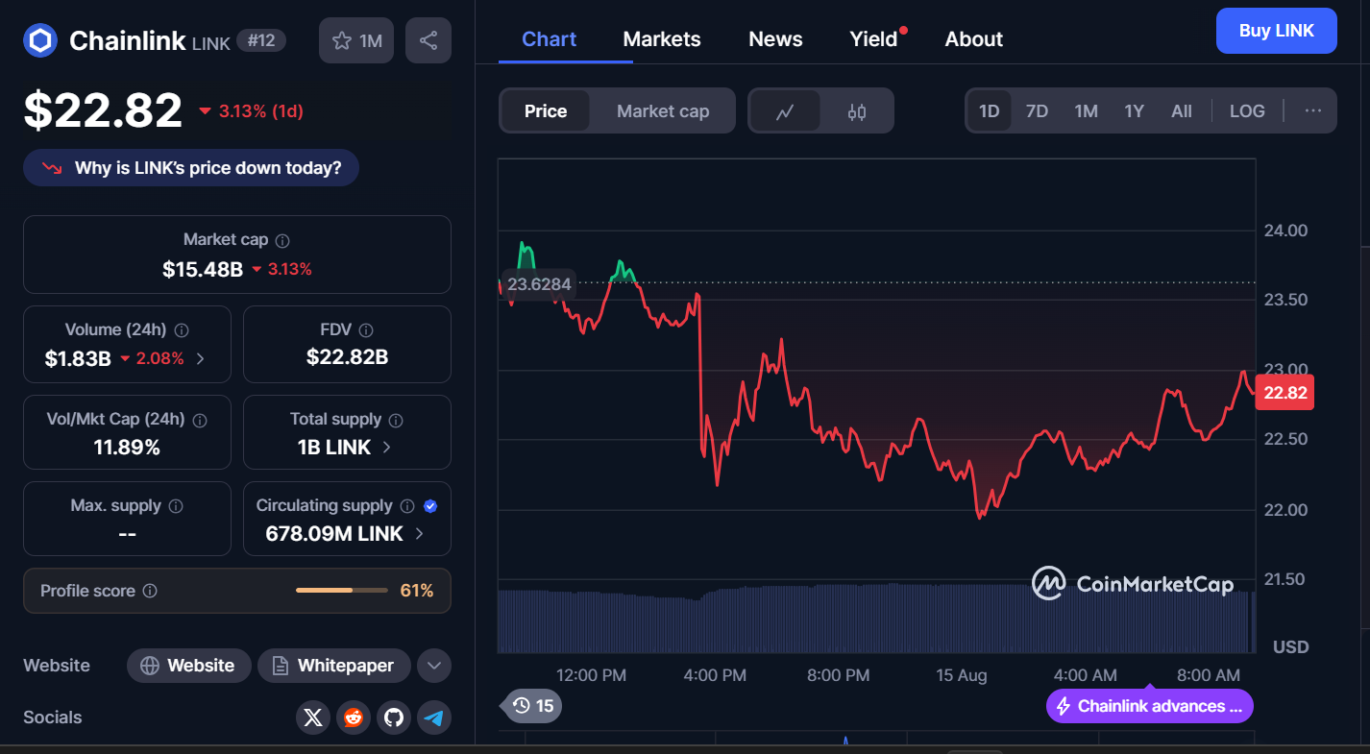The width and height of the screenshot is (1370, 754).
Task: Select 7D time range
Action: [1038, 111]
